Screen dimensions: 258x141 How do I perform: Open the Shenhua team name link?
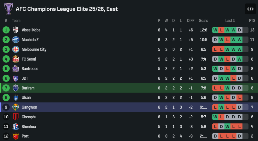click(x=29, y=127)
